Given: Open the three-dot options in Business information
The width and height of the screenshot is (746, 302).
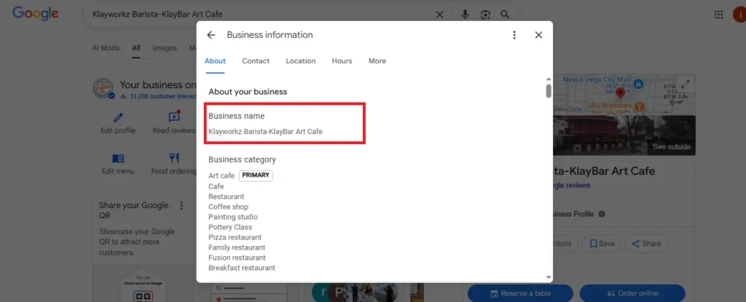Looking at the screenshot, I should point(514,35).
